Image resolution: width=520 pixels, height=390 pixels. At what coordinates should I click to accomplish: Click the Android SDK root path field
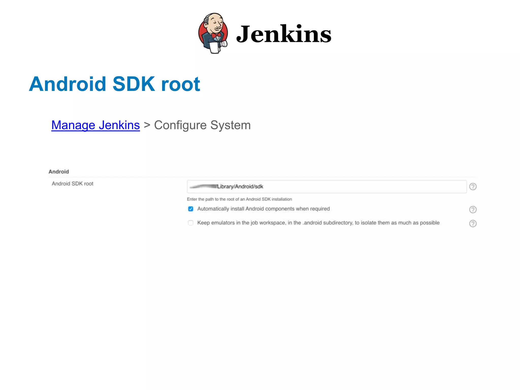tap(327, 187)
